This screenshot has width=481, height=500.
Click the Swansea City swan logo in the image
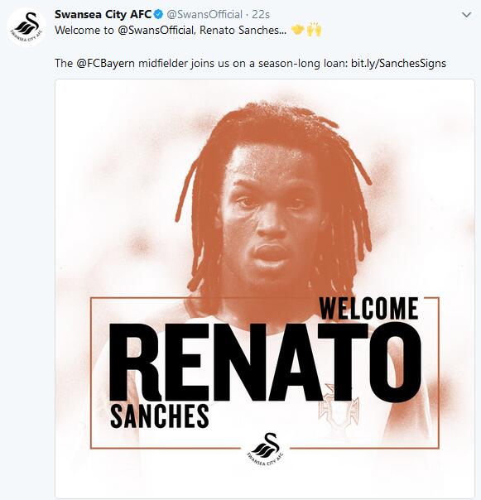(265, 449)
